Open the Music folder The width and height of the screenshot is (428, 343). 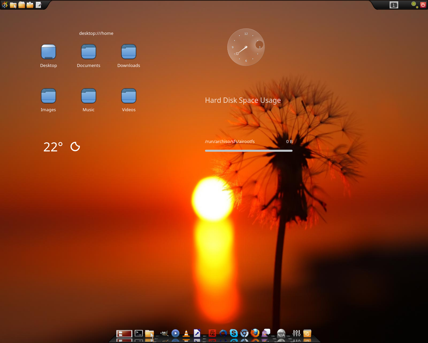click(x=89, y=96)
